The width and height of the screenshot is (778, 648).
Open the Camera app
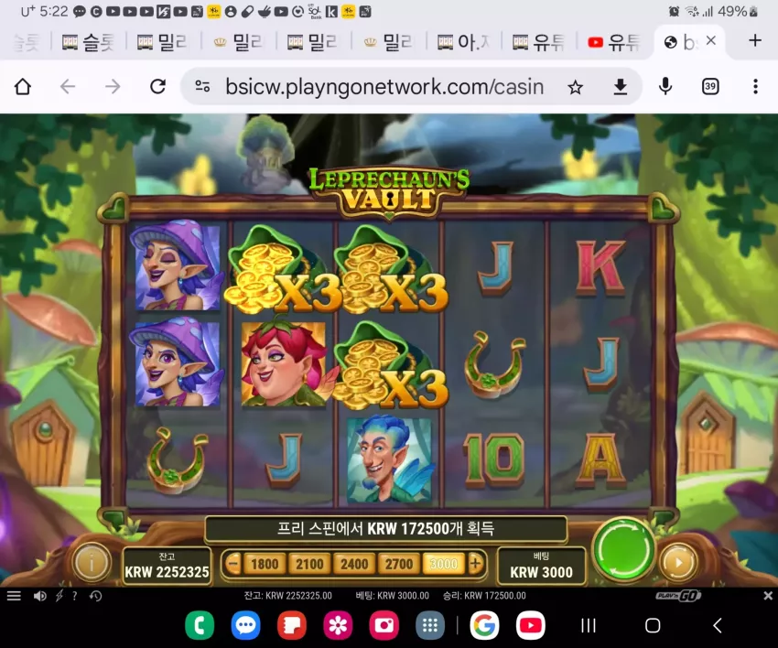click(384, 625)
